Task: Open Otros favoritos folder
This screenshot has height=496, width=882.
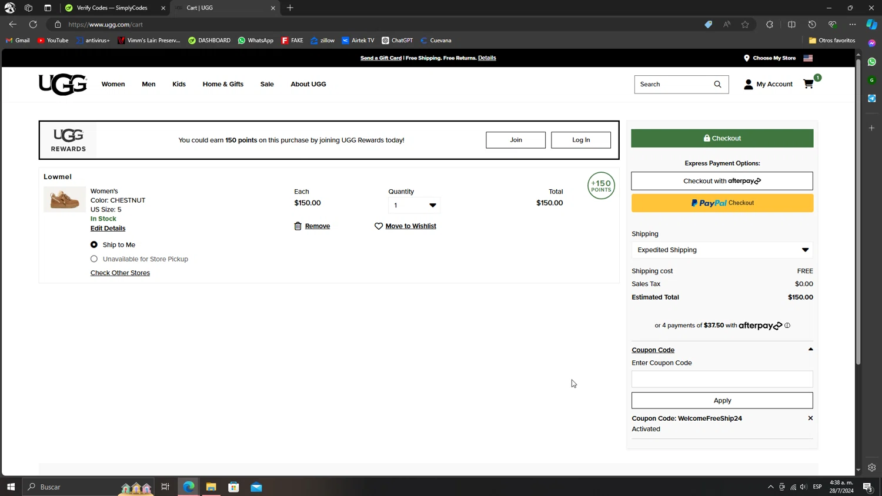Action: click(832, 41)
